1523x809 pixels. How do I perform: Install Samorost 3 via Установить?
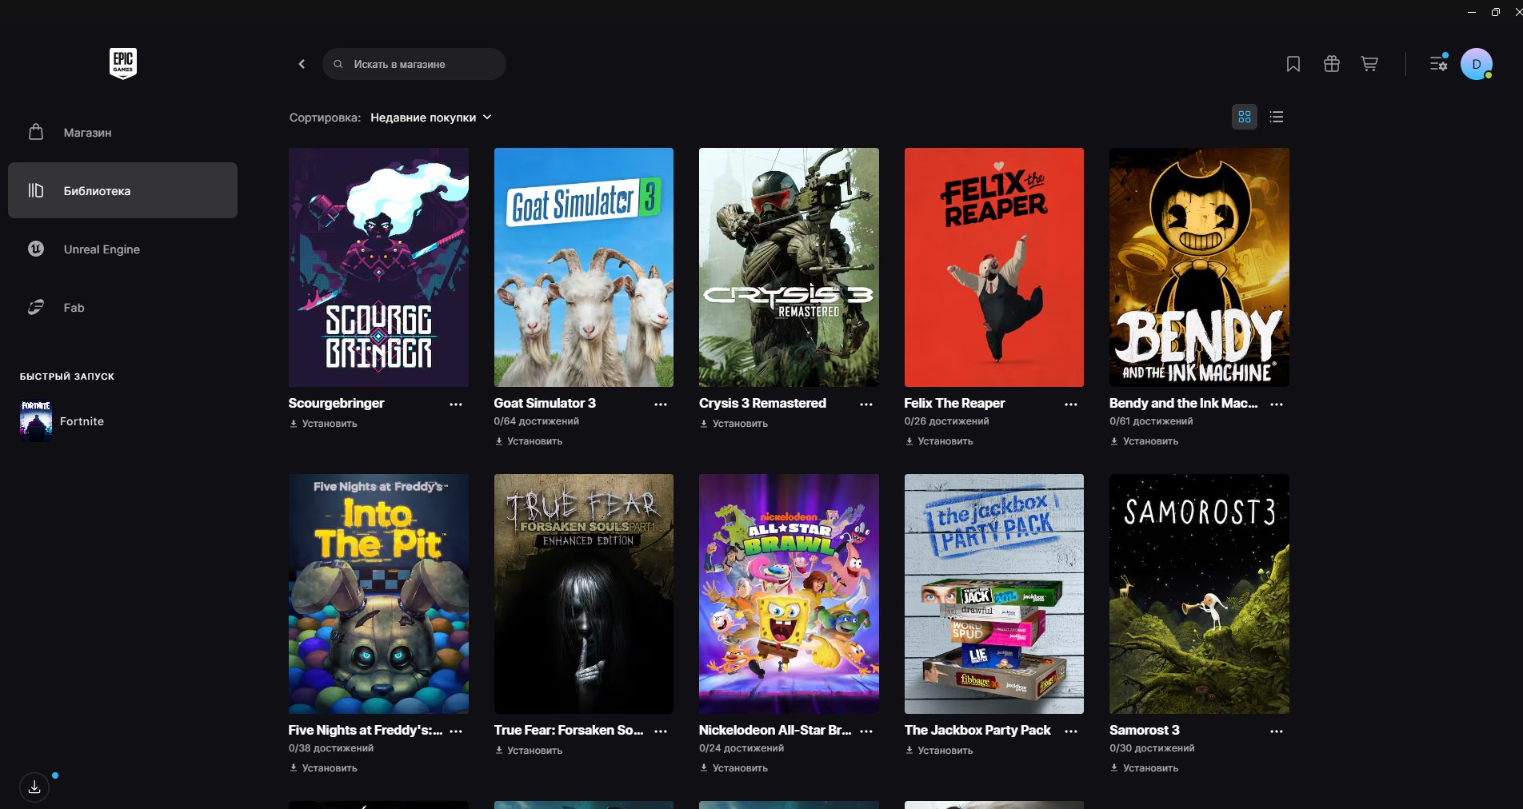point(1144,768)
